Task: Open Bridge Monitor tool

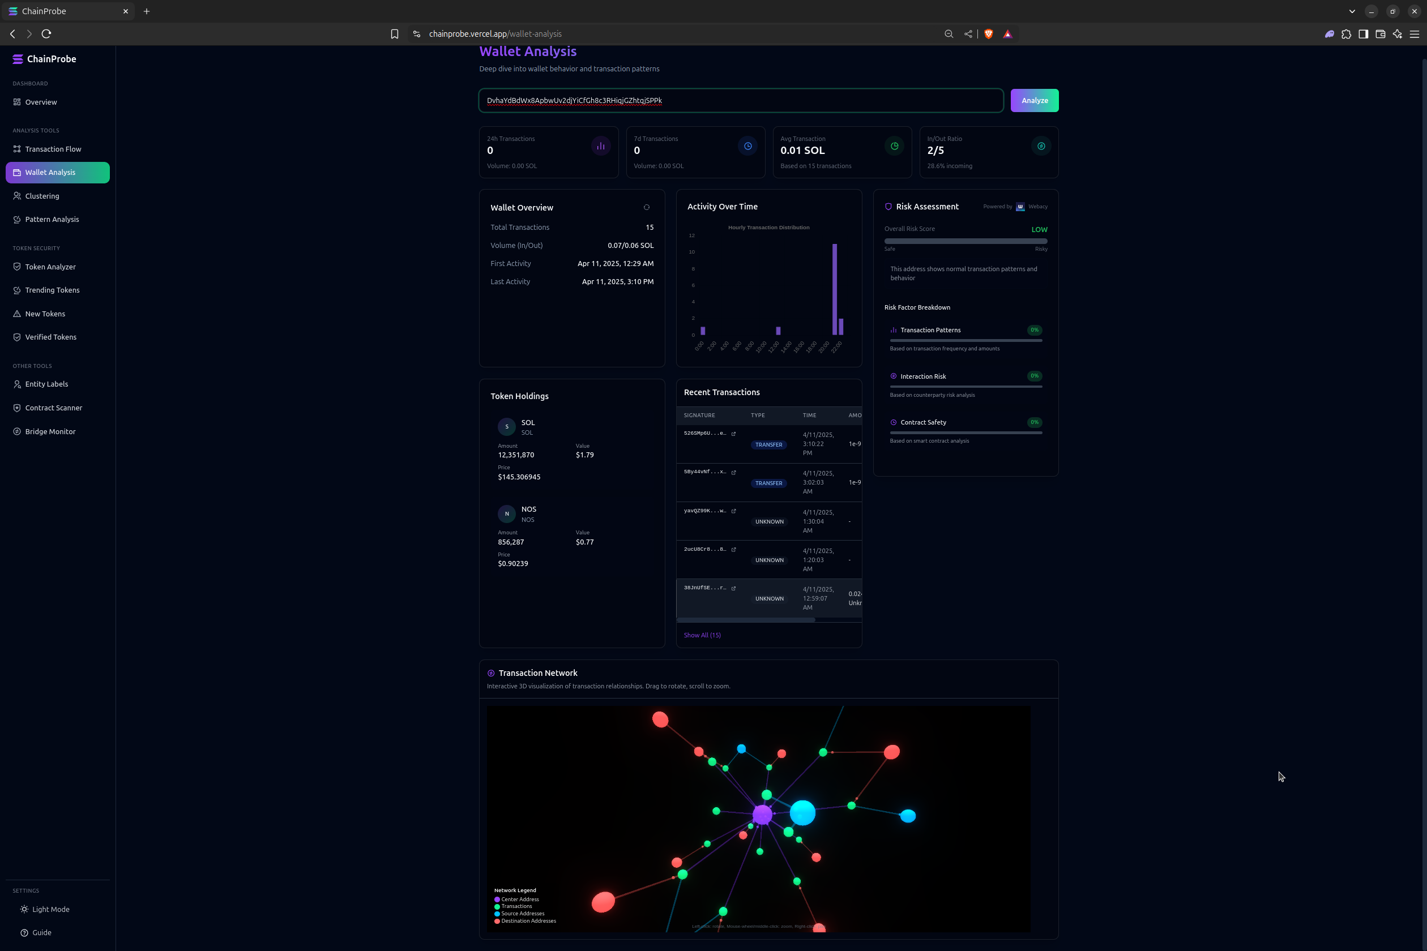Action: pyautogui.click(x=58, y=431)
